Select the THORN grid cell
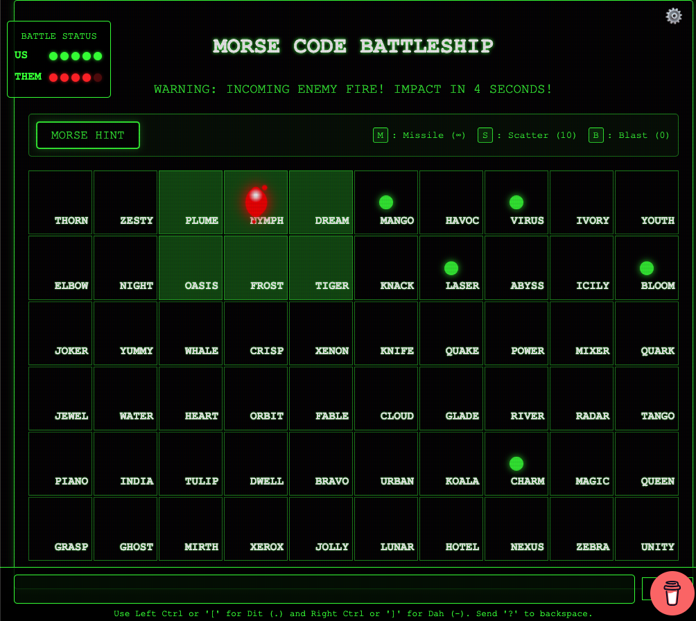This screenshot has height=621, width=696. point(60,202)
